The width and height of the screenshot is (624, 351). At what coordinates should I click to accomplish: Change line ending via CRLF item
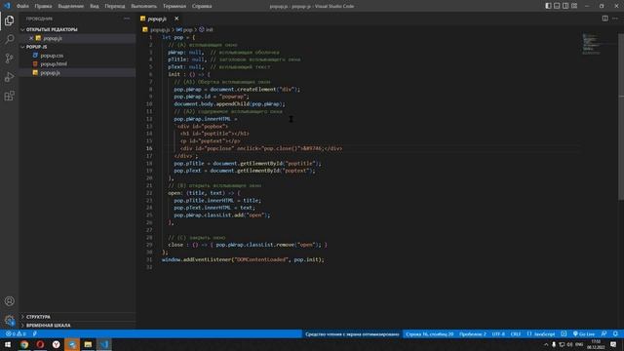pos(516,333)
